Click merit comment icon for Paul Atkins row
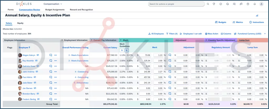Viewport: 269px width, 109px height. (170, 77)
